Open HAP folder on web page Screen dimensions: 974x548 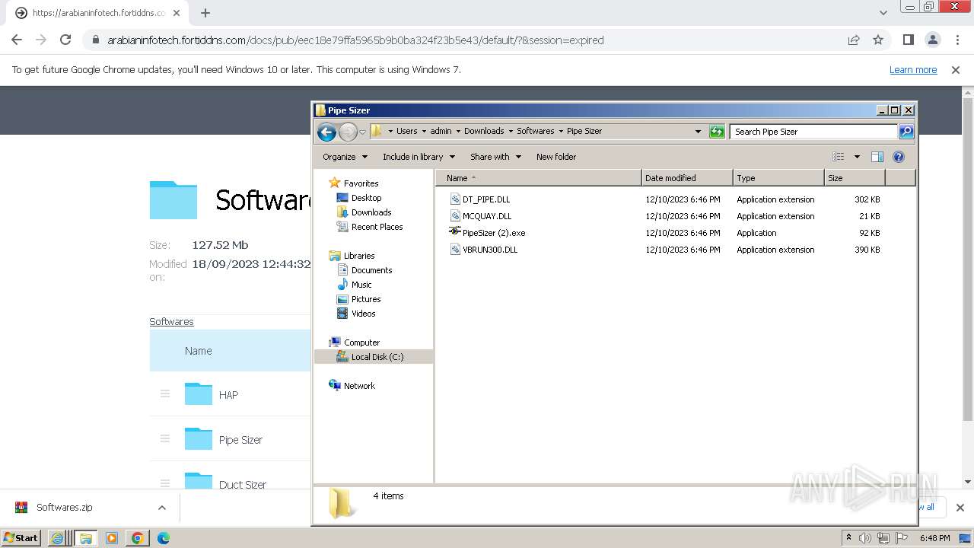point(228,395)
